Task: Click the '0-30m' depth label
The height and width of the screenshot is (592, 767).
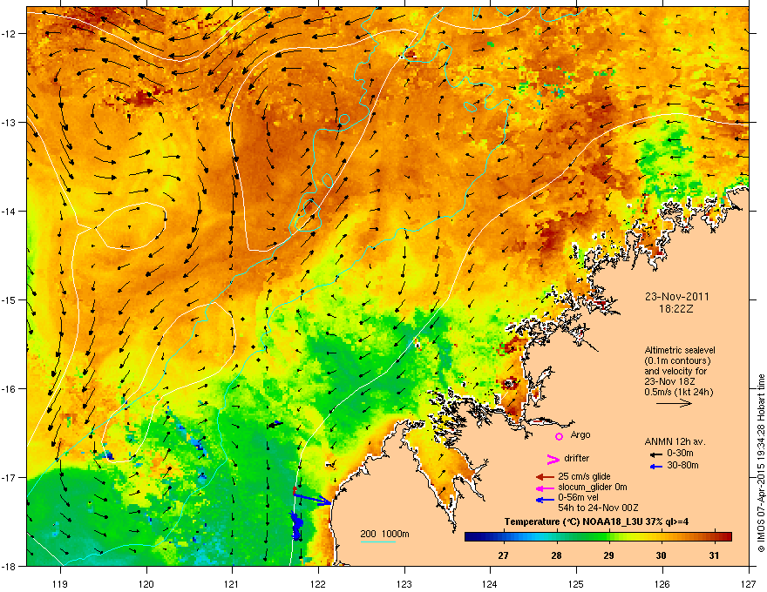Action: point(680,454)
